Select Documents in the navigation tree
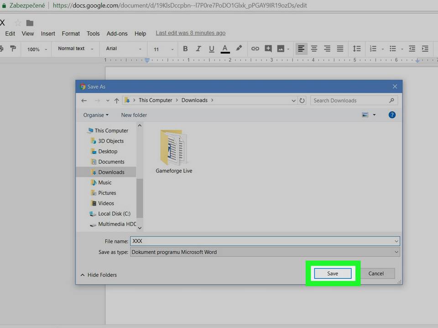Viewport: 438px width, 328px height. pos(111,162)
